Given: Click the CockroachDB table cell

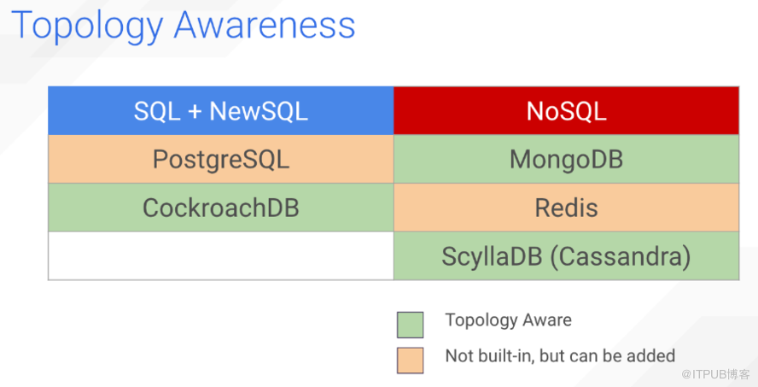Looking at the screenshot, I should pos(220,208).
